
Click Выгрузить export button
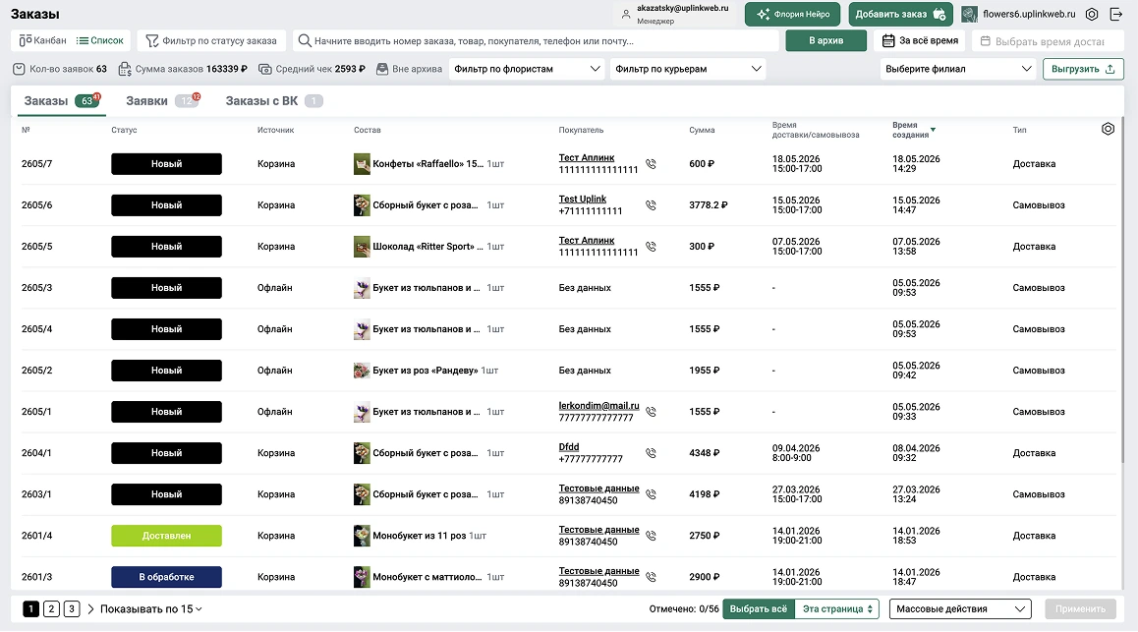pyautogui.click(x=1083, y=69)
